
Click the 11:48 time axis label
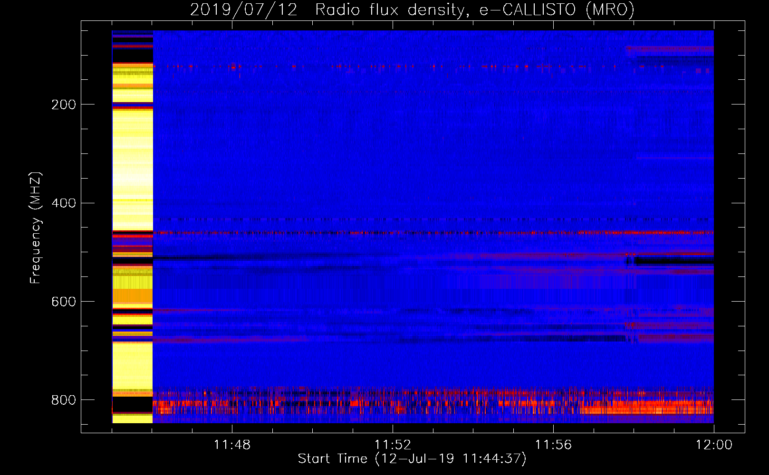pyautogui.click(x=232, y=445)
